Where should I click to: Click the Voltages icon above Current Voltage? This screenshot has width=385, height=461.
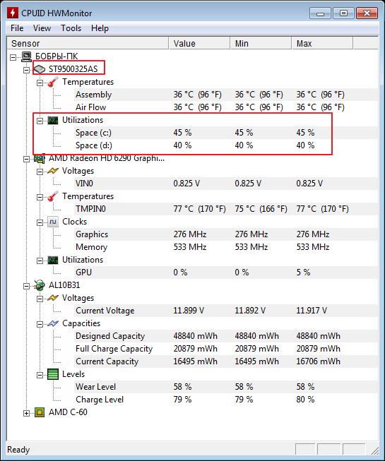(53, 298)
